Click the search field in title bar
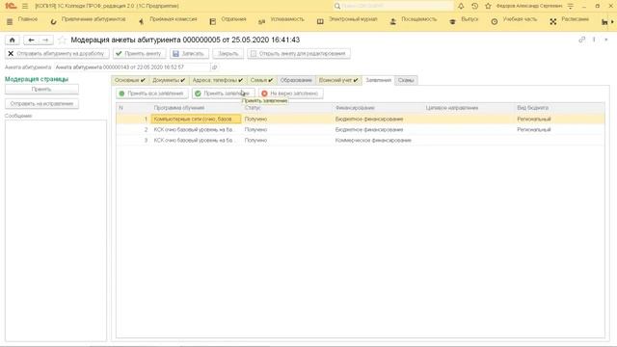This screenshot has width=617, height=347. click(x=392, y=6)
